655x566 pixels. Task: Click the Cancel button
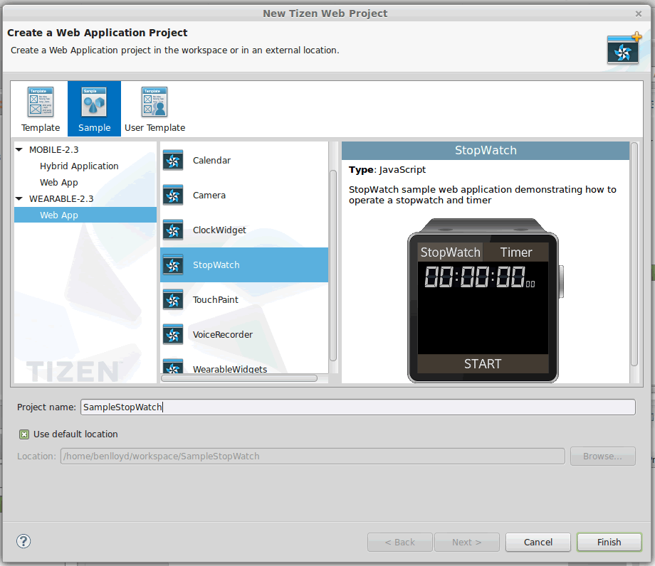(538, 543)
